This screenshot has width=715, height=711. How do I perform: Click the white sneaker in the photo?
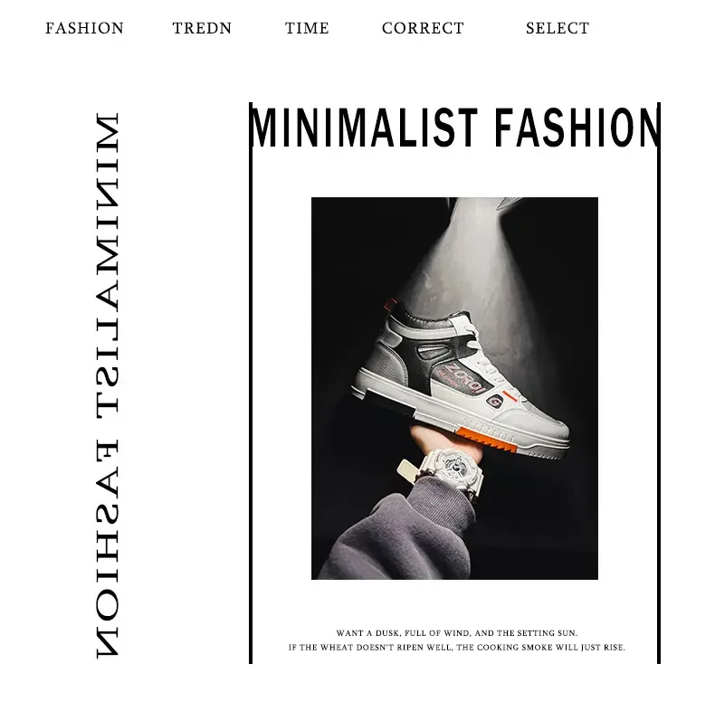(x=461, y=383)
